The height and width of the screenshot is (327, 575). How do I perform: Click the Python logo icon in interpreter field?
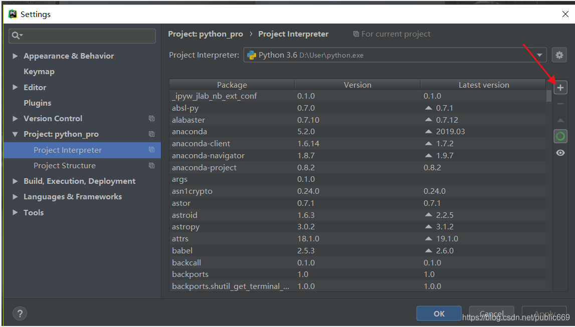(252, 55)
